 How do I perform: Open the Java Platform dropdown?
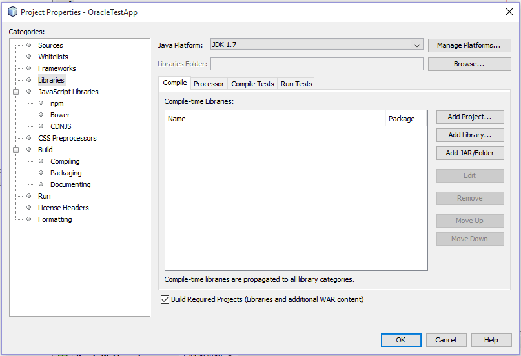[x=316, y=45]
